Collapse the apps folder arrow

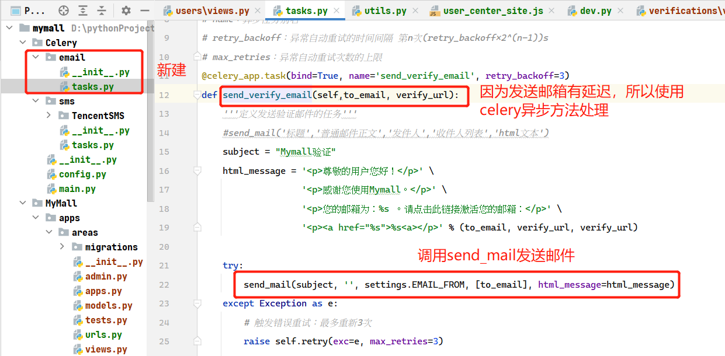[36, 218]
